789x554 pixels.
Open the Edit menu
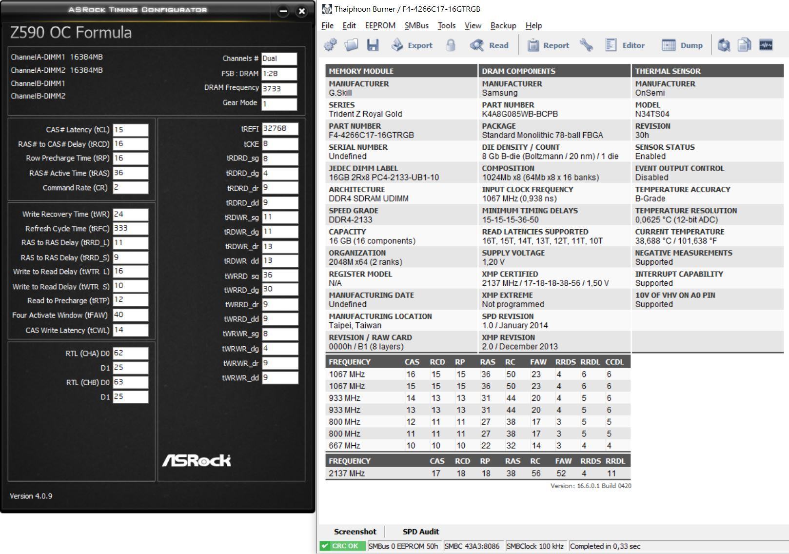coord(349,25)
